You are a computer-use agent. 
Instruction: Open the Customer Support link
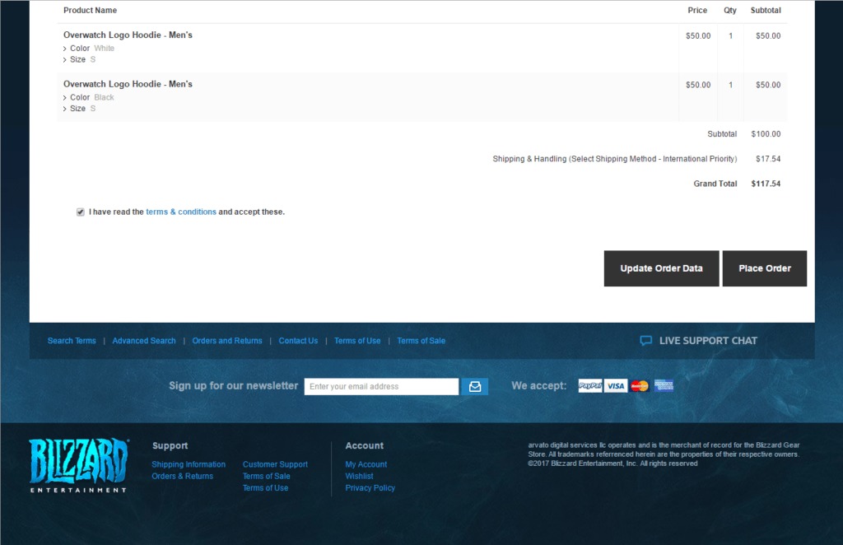pos(275,464)
